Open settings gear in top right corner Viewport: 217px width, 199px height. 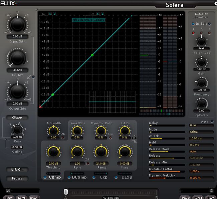pos(215,4)
